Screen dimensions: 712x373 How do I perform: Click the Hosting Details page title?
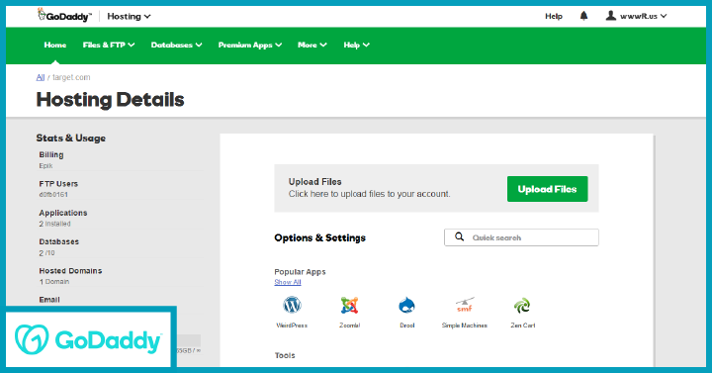(111, 100)
